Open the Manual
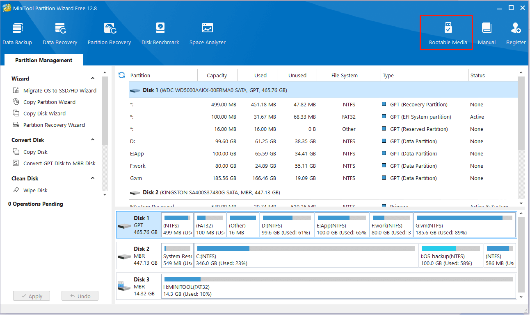 click(x=487, y=34)
